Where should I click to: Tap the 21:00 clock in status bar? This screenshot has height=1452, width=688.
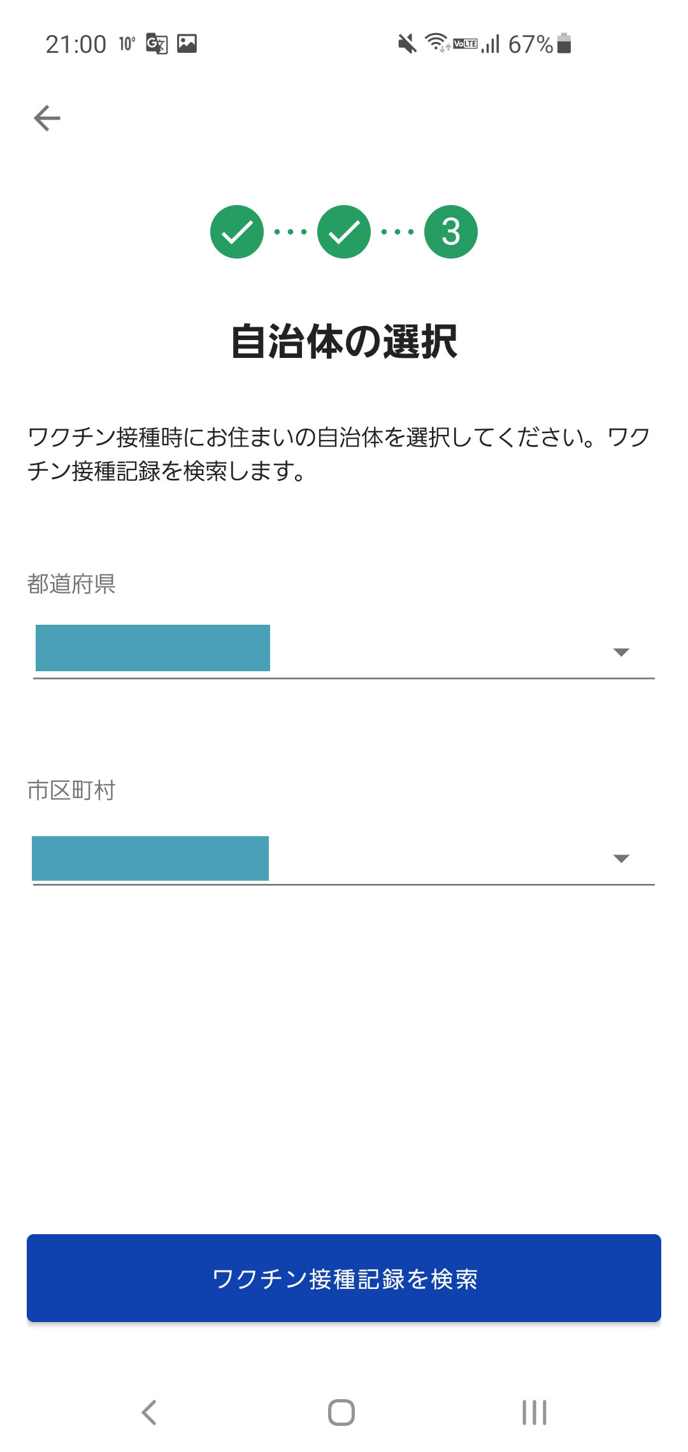[x=76, y=45]
